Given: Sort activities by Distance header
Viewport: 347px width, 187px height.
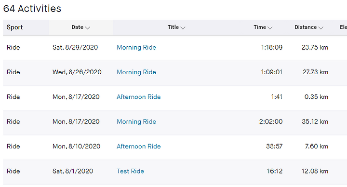Looking at the screenshot, I should pyautogui.click(x=306, y=27).
